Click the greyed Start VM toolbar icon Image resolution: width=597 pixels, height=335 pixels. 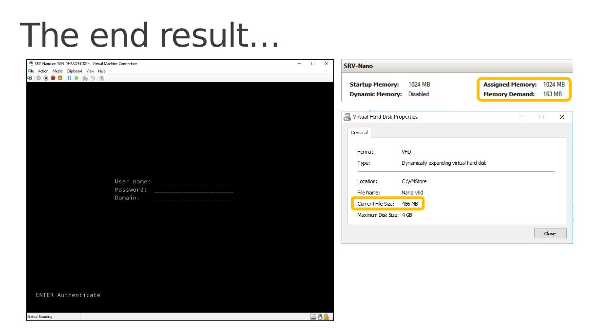tap(39, 78)
